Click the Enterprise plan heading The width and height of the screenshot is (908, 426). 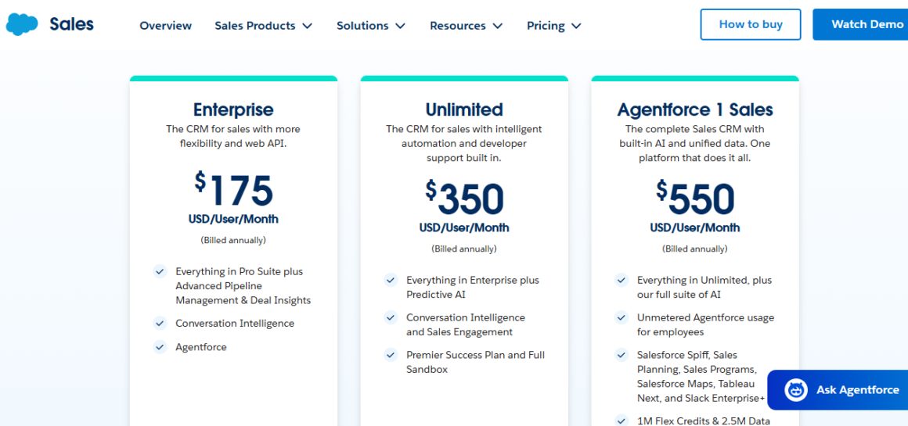tap(233, 109)
